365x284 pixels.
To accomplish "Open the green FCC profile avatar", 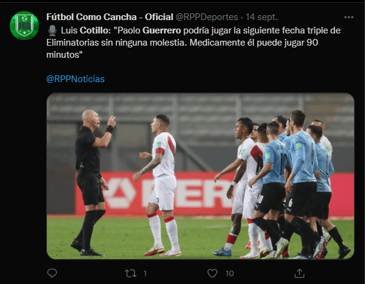I will point(24,26).
